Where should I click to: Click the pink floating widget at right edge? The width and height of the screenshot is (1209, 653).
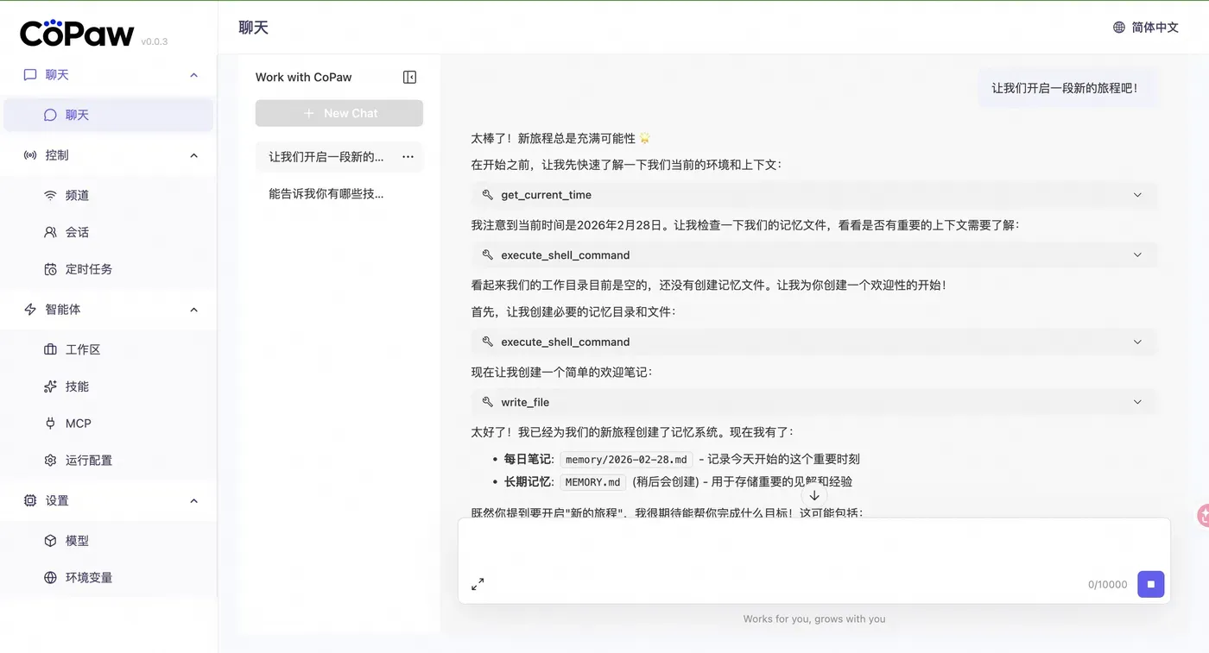pyautogui.click(x=1203, y=516)
